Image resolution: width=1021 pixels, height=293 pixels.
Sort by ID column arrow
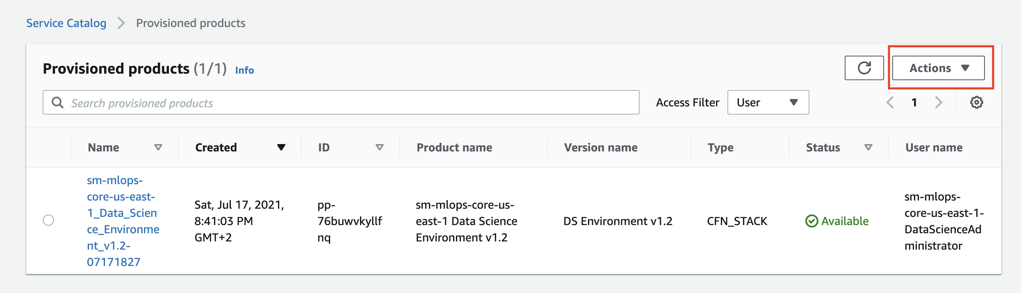[x=379, y=147]
